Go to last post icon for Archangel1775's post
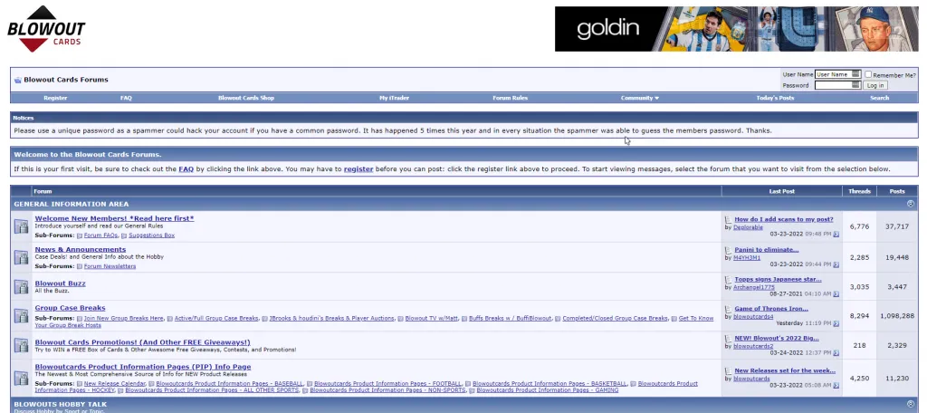 click(836, 294)
